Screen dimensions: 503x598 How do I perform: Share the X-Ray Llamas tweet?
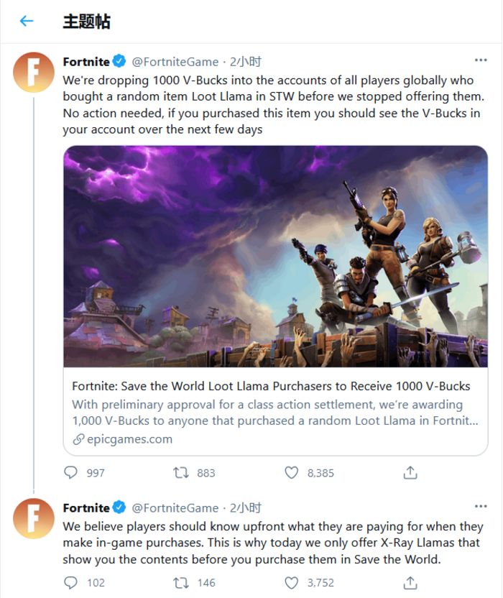click(410, 582)
